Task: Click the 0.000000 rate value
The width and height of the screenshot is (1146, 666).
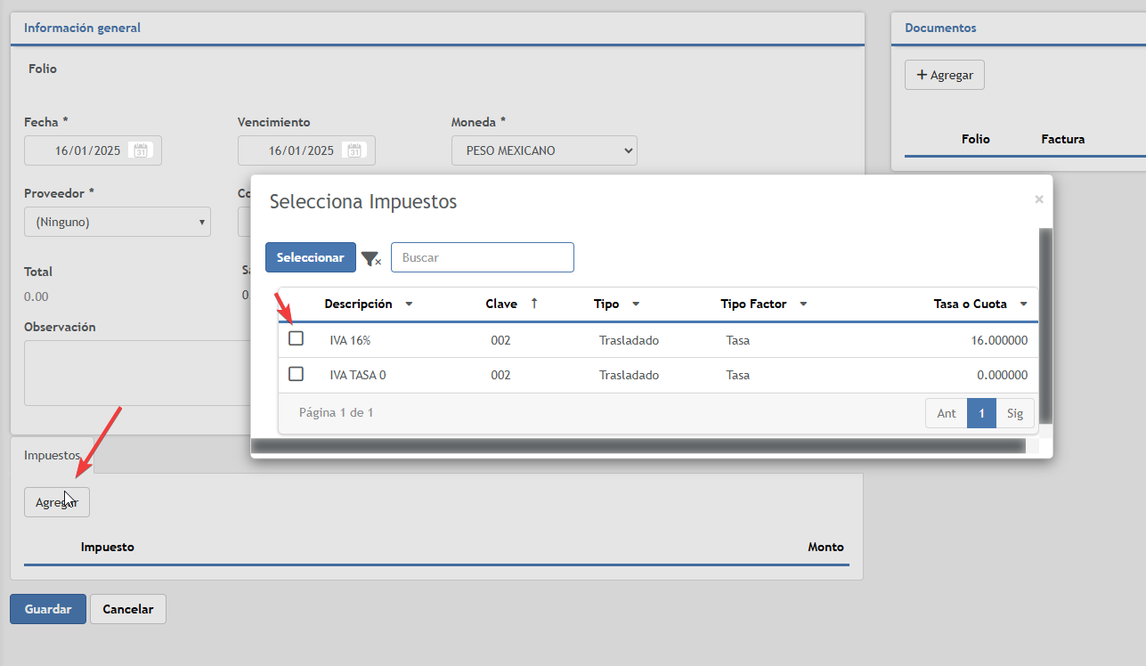Action: [x=1003, y=375]
